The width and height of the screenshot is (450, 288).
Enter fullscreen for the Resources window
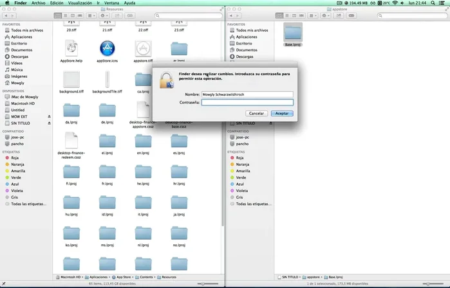pos(221,9)
